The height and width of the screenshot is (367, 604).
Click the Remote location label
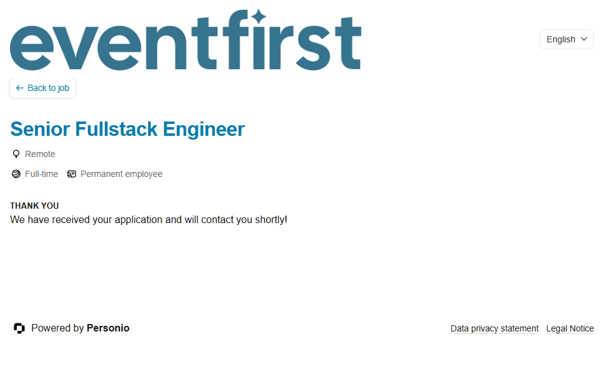[40, 154]
